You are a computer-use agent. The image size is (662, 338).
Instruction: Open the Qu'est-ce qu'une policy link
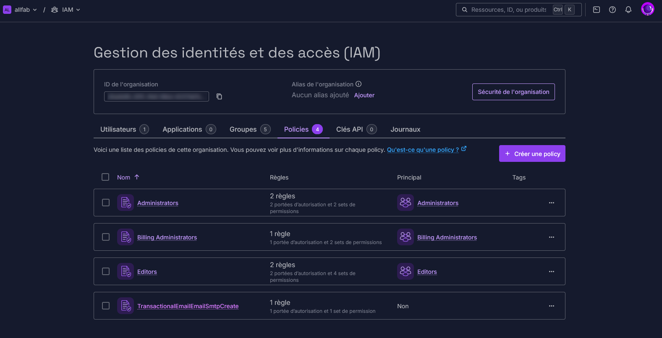coord(423,150)
